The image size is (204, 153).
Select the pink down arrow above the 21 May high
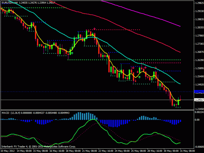pos(94,29)
